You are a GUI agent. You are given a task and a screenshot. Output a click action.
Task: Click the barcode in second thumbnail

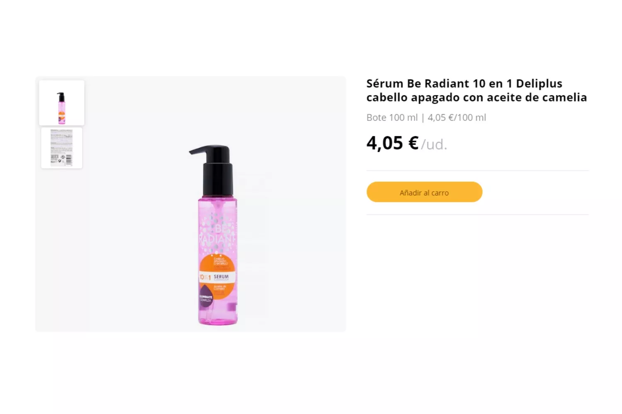point(69,160)
